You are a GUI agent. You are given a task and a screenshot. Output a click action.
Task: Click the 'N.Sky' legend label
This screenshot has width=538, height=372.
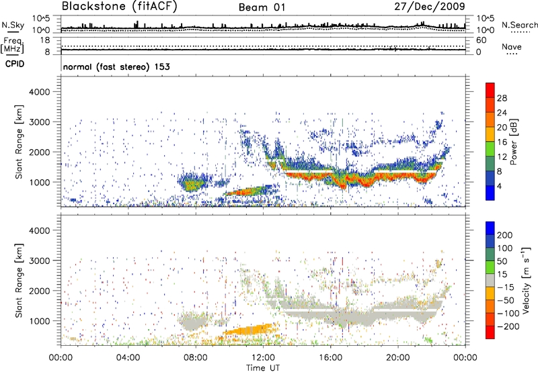point(13,25)
